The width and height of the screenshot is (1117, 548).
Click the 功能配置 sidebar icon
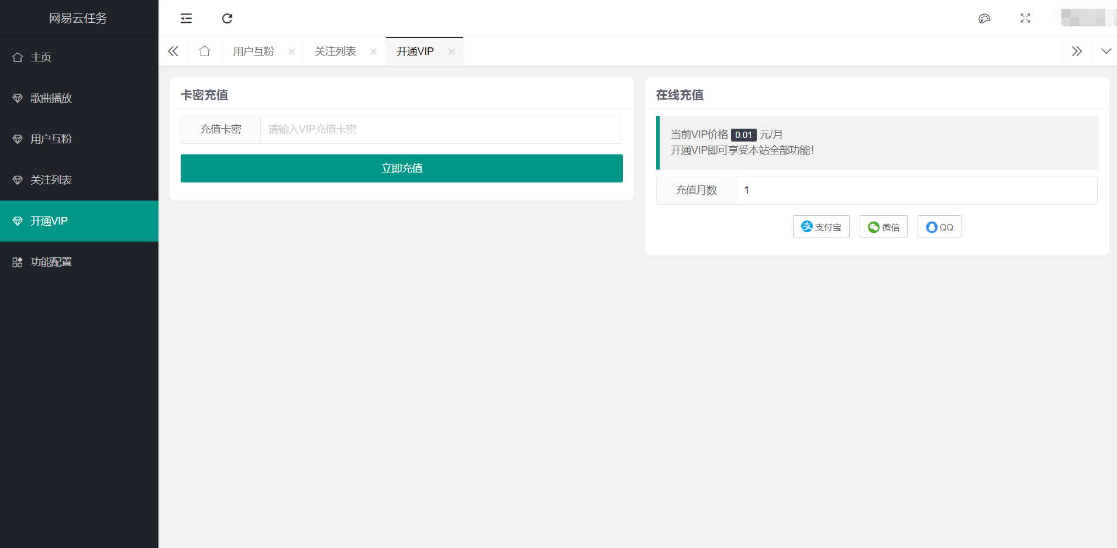click(17, 261)
